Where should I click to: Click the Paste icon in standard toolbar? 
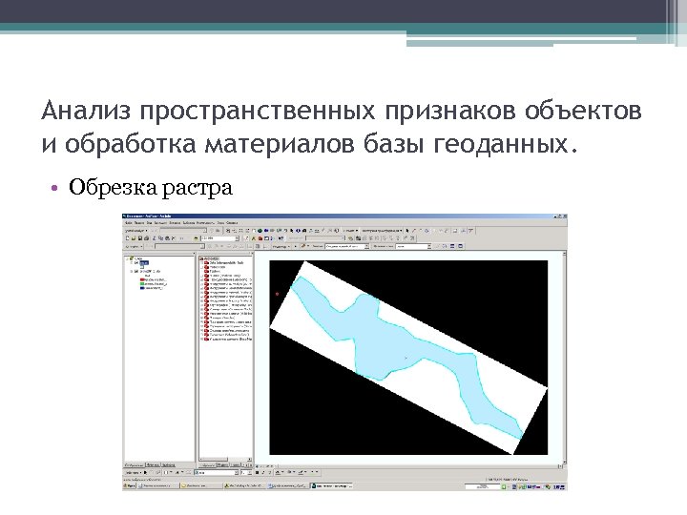click(166, 238)
